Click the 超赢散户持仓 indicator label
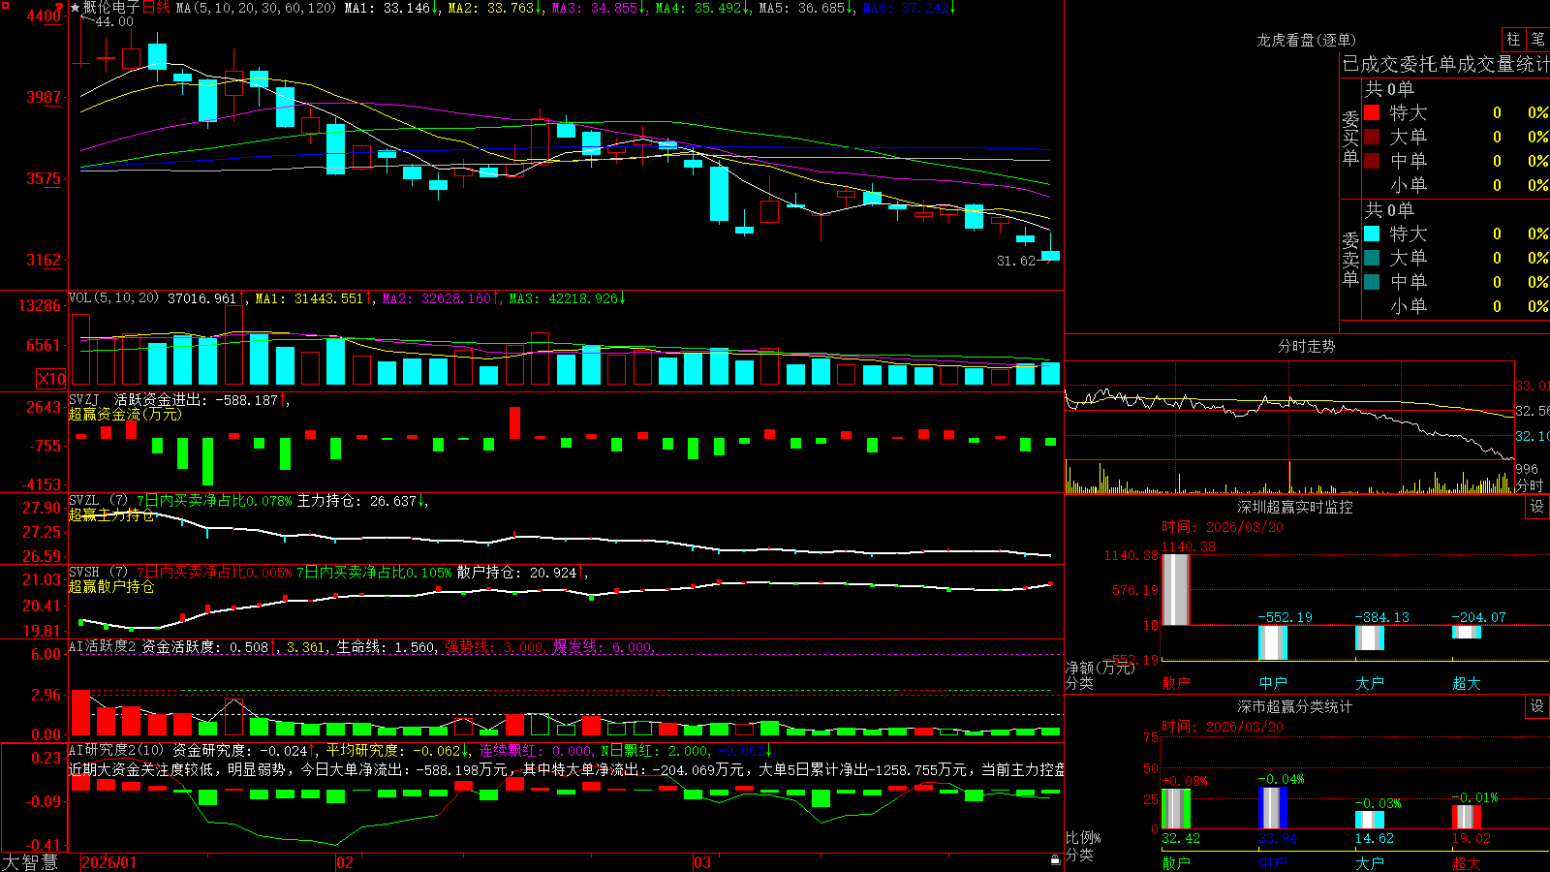 click(111, 586)
